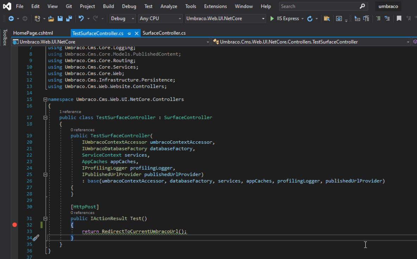Open the Debug configuration dropdown
Image resolution: width=417 pixels, height=259 pixels.
point(122,19)
